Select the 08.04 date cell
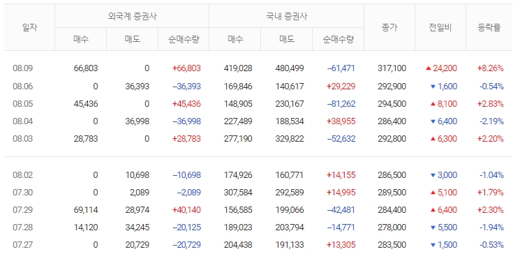513x261 pixels. pyautogui.click(x=23, y=121)
